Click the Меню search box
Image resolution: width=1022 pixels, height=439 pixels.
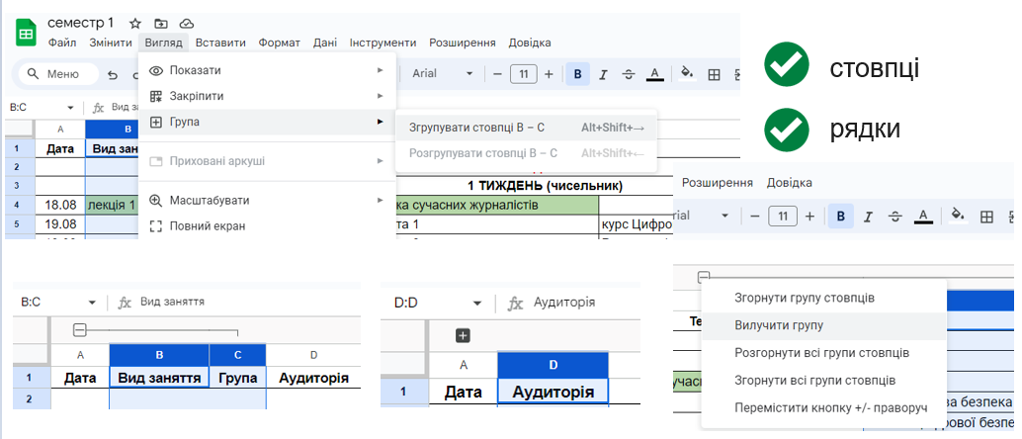pyautogui.click(x=57, y=74)
